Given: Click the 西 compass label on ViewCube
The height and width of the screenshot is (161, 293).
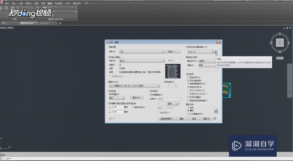Looking at the screenshot, I should (271, 43).
